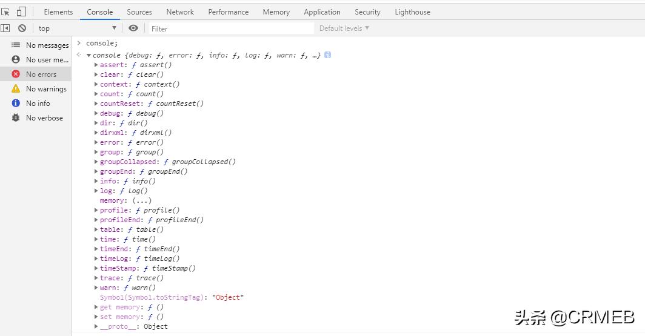Collapse the console object tree
645x336 pixels.
[x=89, y=55]
